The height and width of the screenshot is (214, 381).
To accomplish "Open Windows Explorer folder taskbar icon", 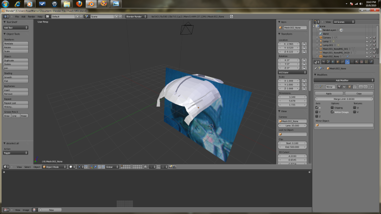I will pyautogui.click(x=67, y=4).
